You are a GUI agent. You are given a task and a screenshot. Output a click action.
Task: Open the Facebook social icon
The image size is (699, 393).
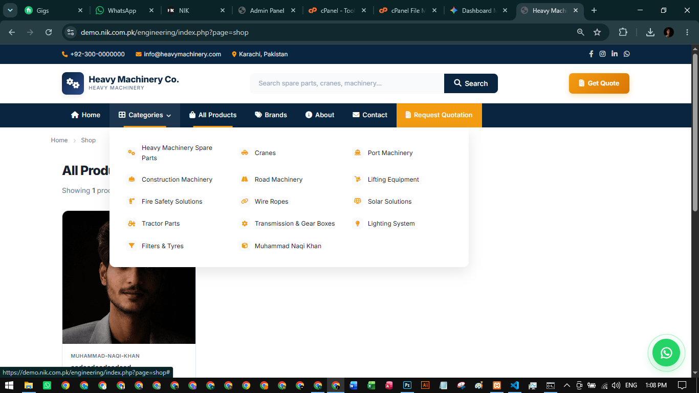(x=591, y=54)
